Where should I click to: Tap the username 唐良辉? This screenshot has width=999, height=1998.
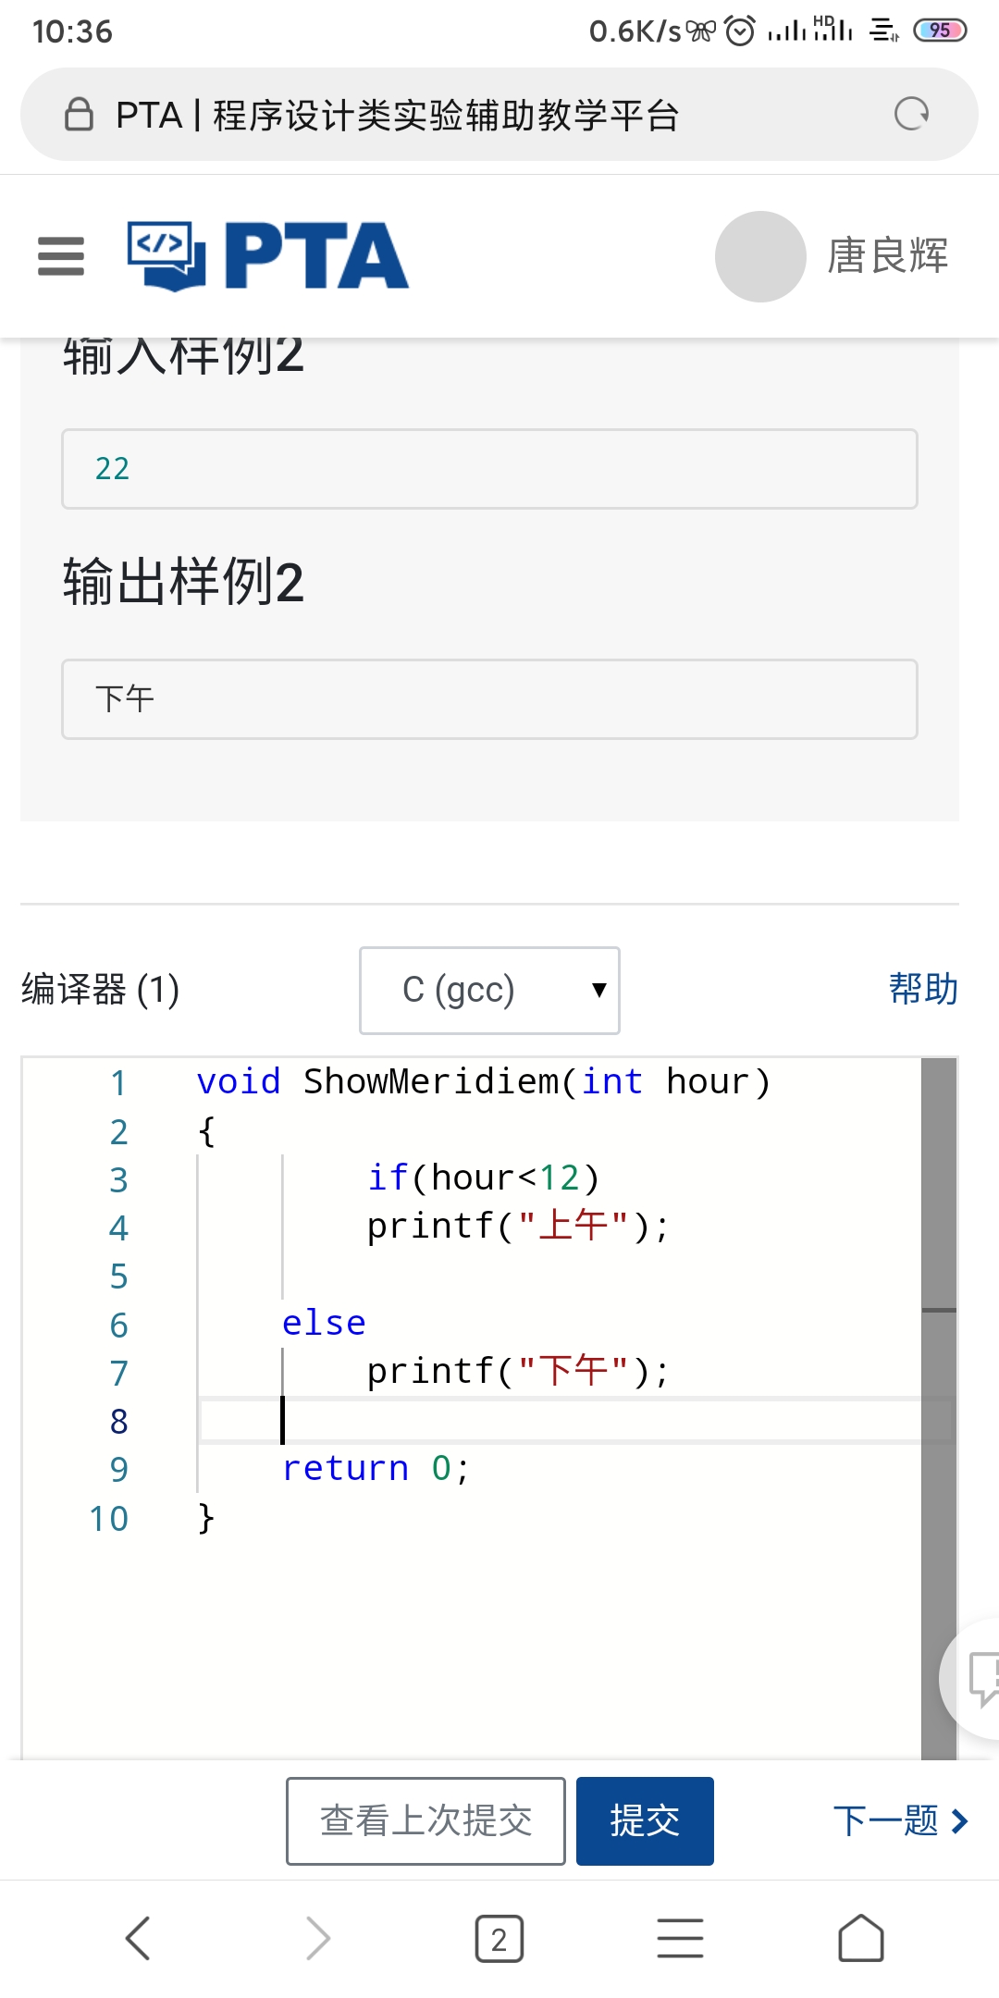click(x=887, y=256)
